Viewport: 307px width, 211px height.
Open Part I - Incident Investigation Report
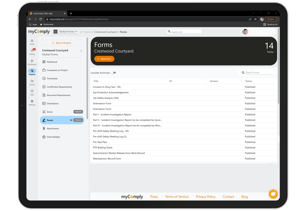point(184,115)
